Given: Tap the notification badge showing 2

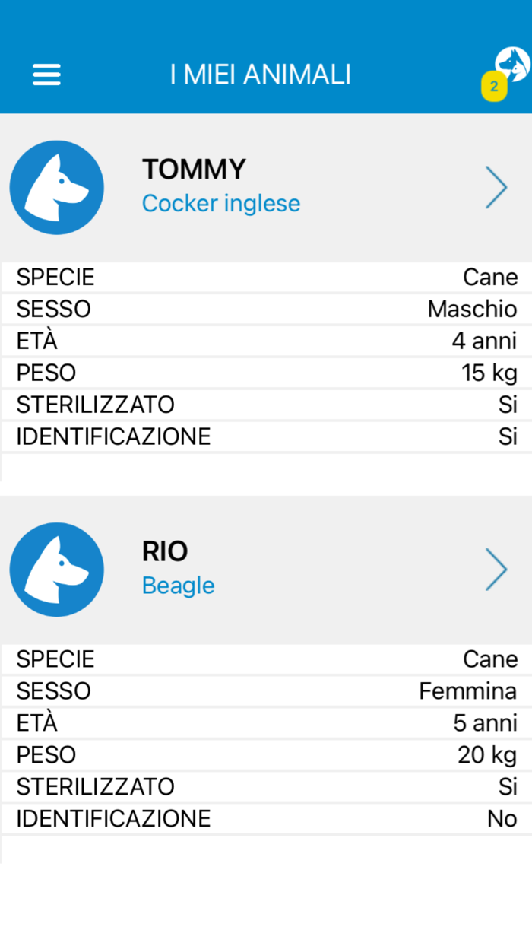Looking at the screenshot, I should click(494, 87).
